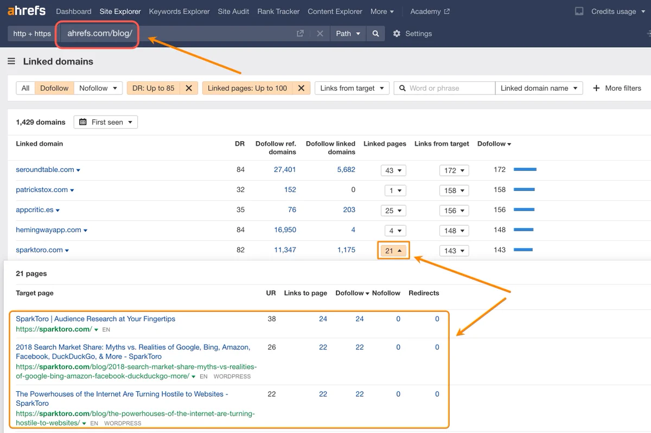Expand links from target 143 dropdown

(454, 251)
